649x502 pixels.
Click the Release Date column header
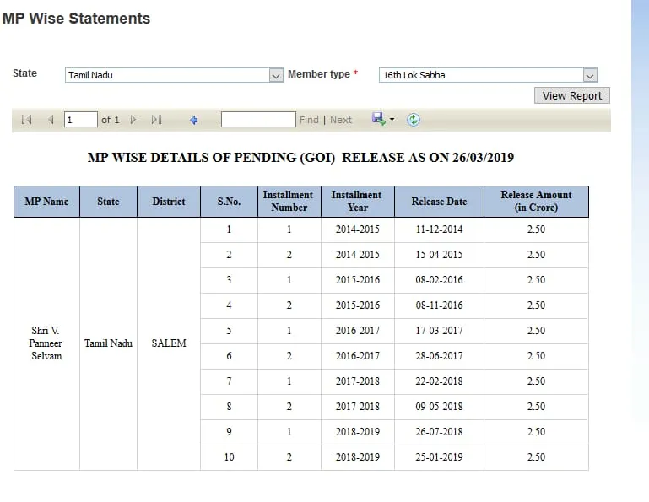tap(439, 202)
